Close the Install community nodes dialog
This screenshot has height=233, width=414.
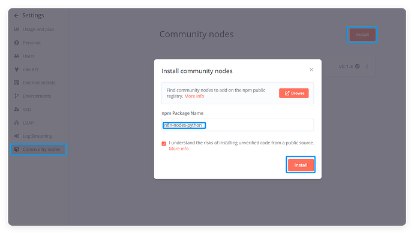(311, 69)
